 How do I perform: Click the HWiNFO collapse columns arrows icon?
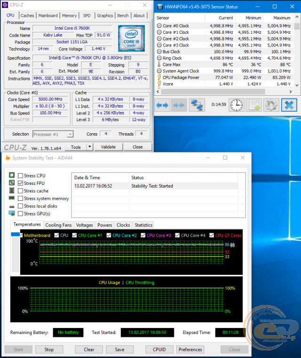point(179,105)
